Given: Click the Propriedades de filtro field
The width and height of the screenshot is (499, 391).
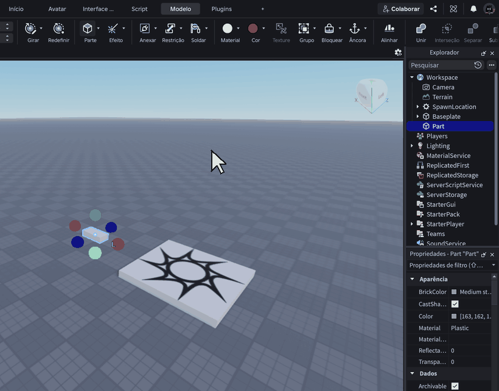Looking at the screenshot, I should pyautogui.click(x=452, y=266).
